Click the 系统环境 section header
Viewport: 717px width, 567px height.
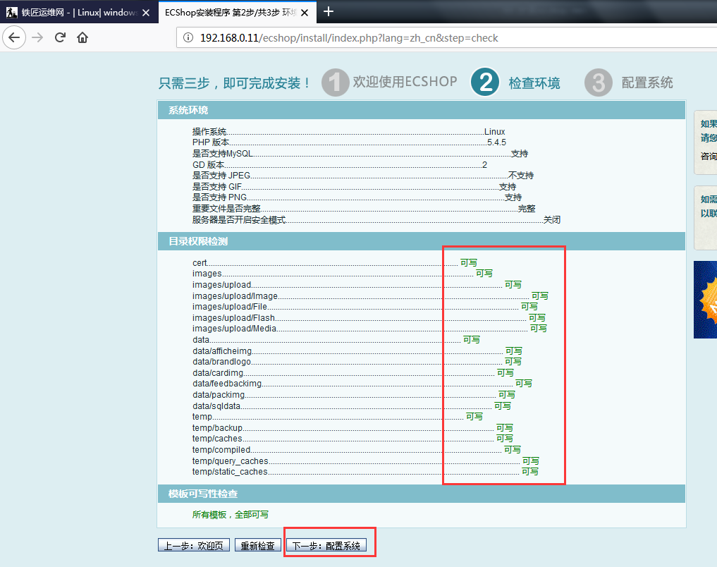[421, 110]
